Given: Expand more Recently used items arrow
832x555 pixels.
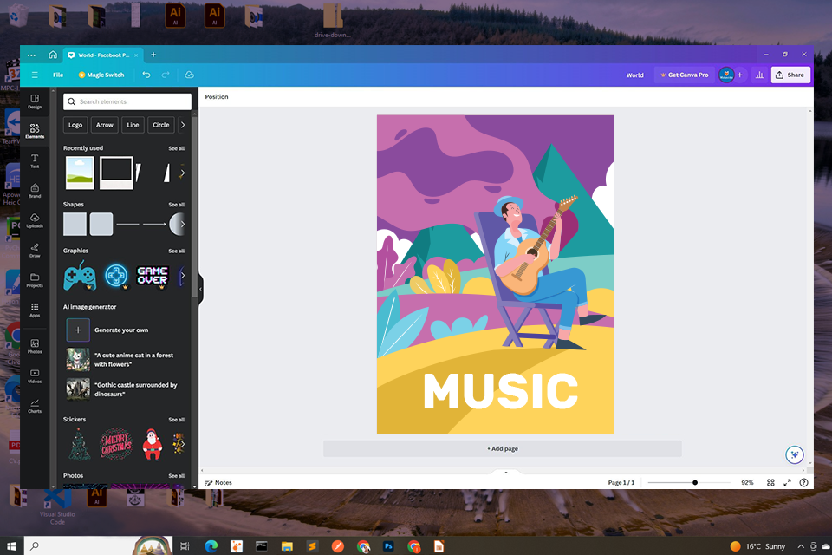Looking at the screenshot, I should click(183, 173).
